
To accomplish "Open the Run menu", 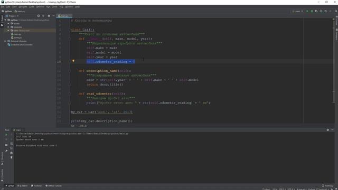I will [48, 7].
